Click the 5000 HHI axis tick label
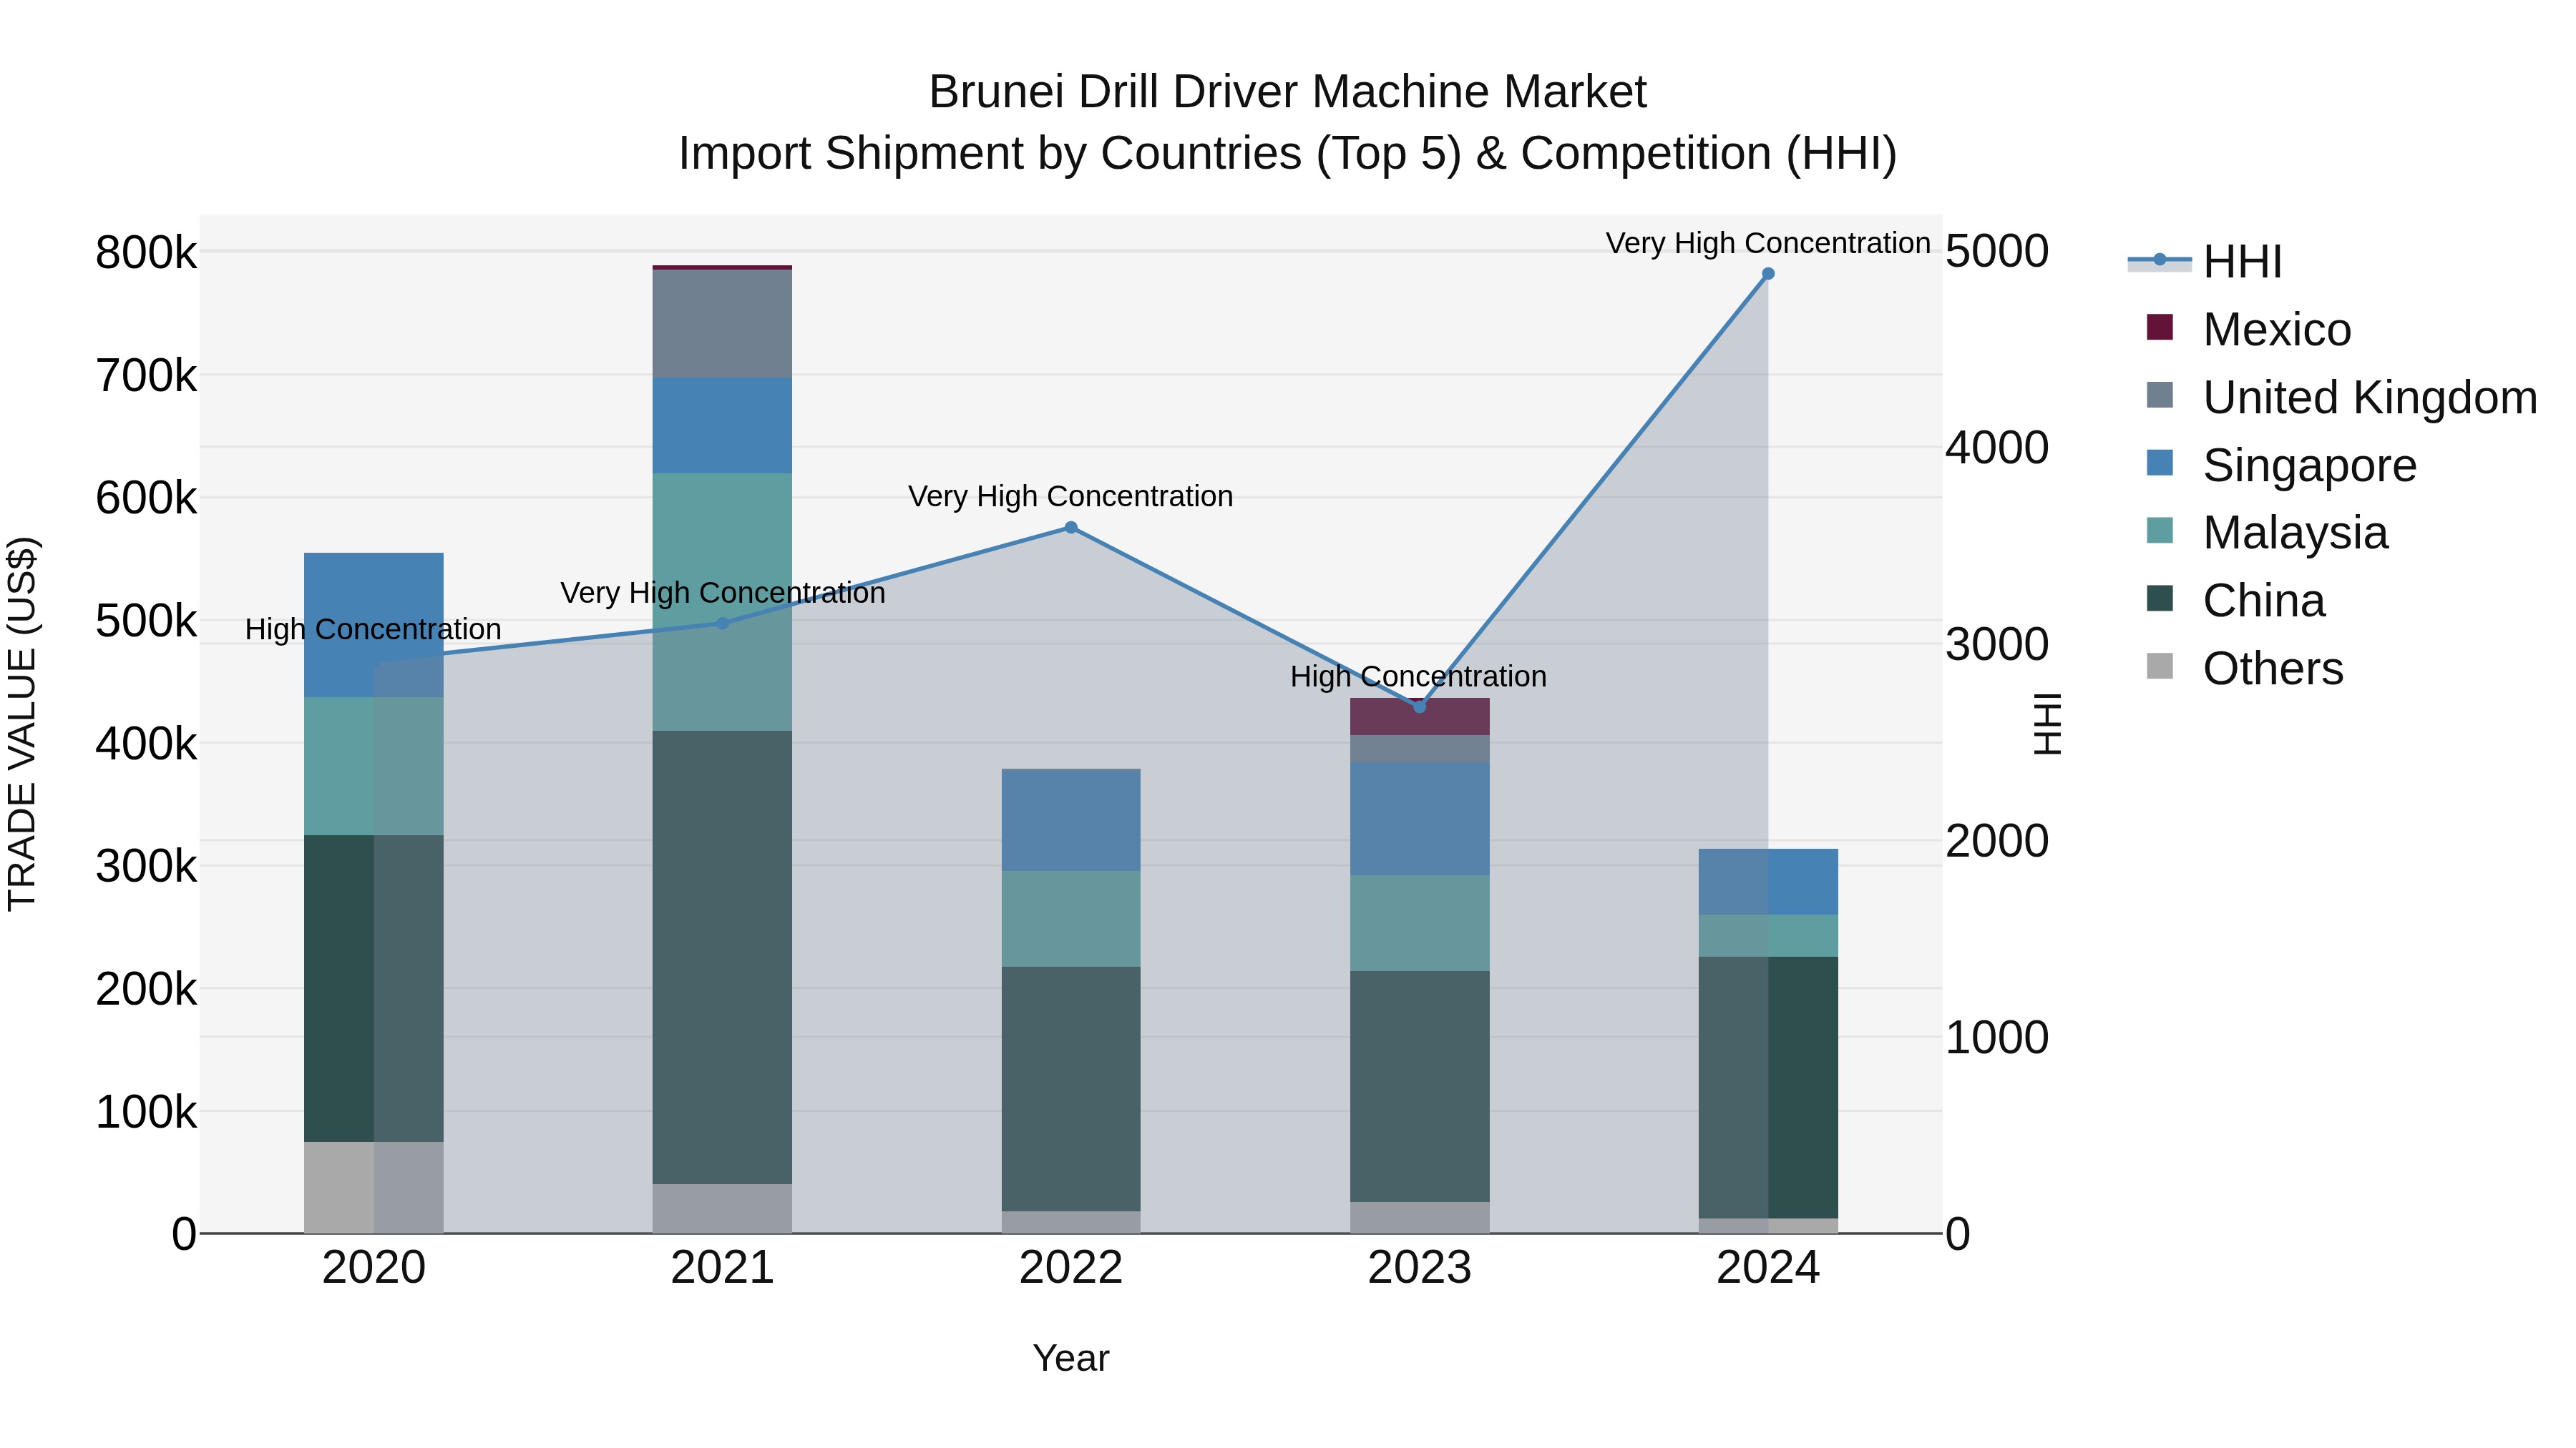2576x1448 pixels. click(1997, 251)
